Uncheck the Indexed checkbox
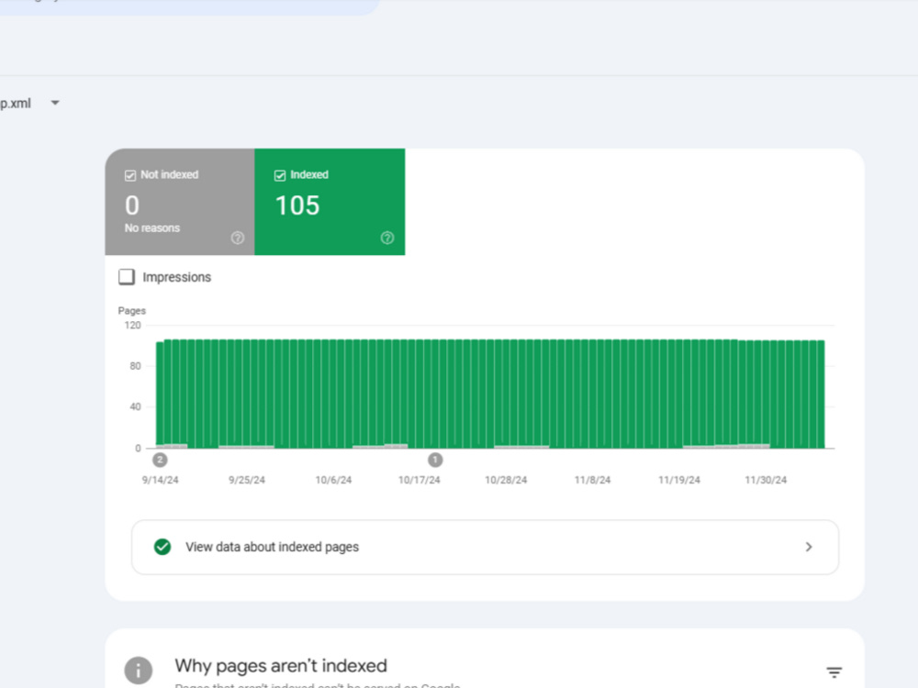Image resolution: width=918 pixels, height=688 pixels. pyautogui.click(x=280, y=175)
